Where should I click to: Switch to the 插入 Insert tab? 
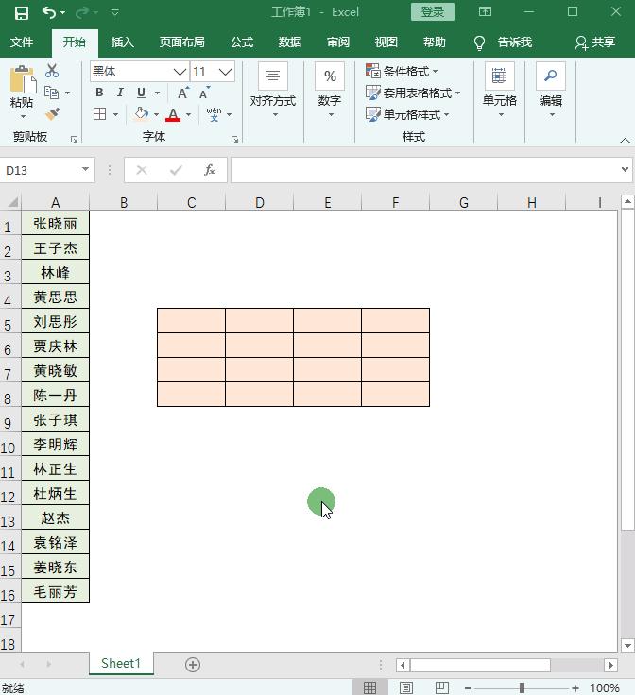(x=123, y=42)
